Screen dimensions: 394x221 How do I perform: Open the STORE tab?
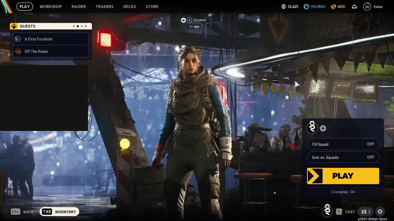(x=152, y=6)
